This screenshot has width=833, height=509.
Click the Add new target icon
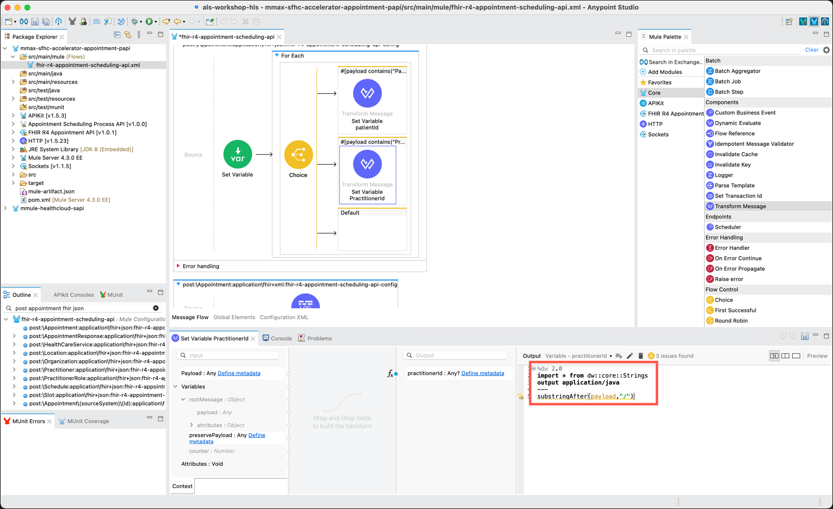pos(619,356)
